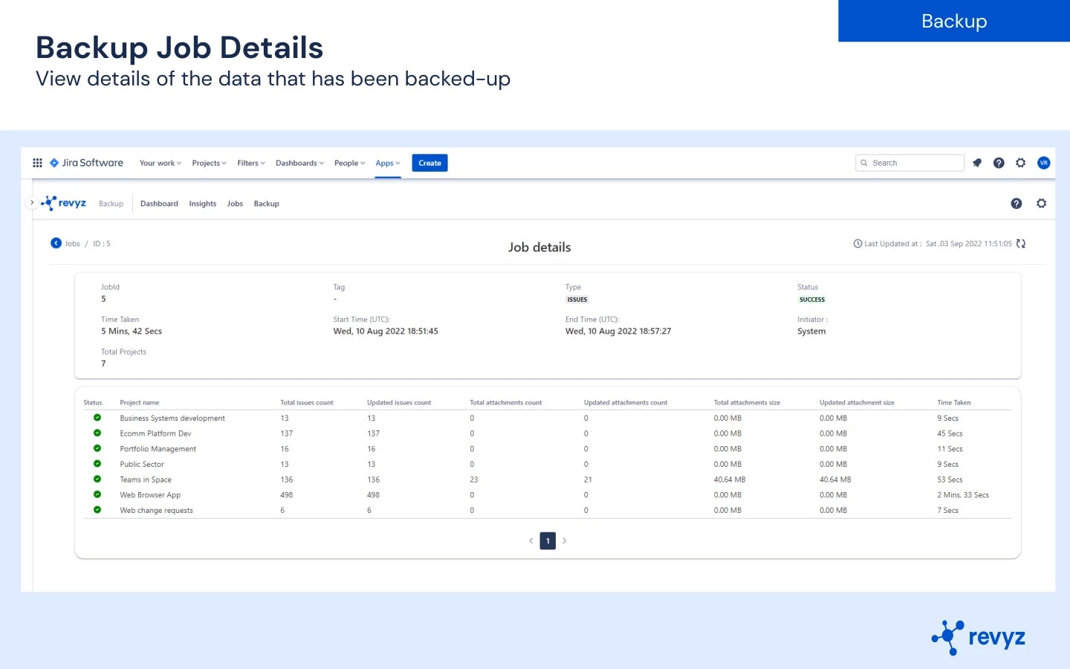The width and height of the screenshot is (1070, 669).
Task: Open the Dashboards dropdown
Action: pyautogui.click(x=300, y=163)
